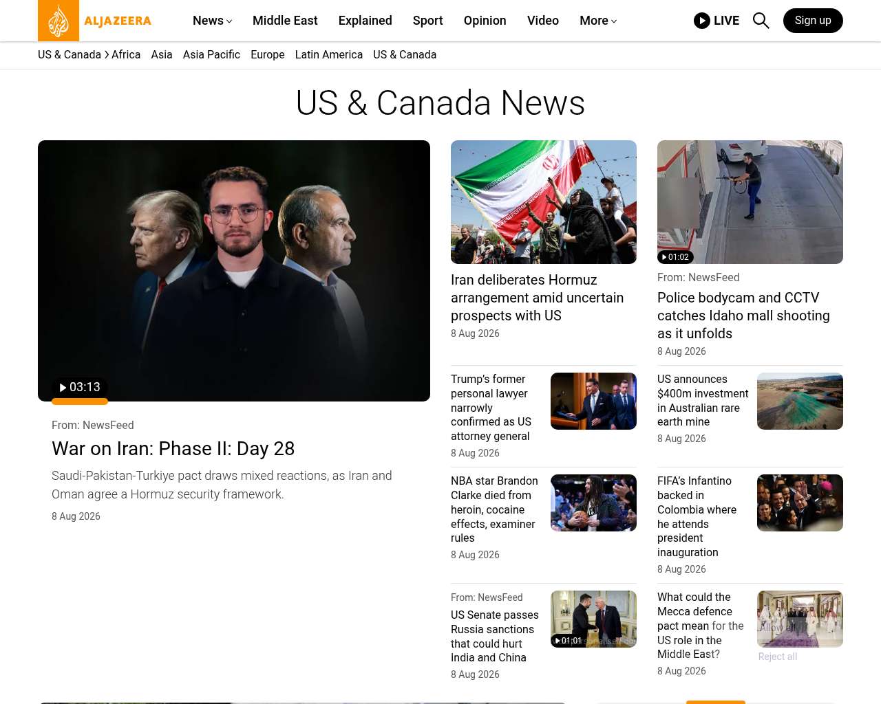Open US Senate passes Russia sanctions headline

pos(495,636)
